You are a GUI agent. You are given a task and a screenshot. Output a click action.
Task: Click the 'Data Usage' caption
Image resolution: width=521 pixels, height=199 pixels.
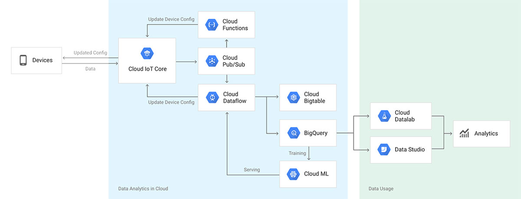(x=381, y=189)
